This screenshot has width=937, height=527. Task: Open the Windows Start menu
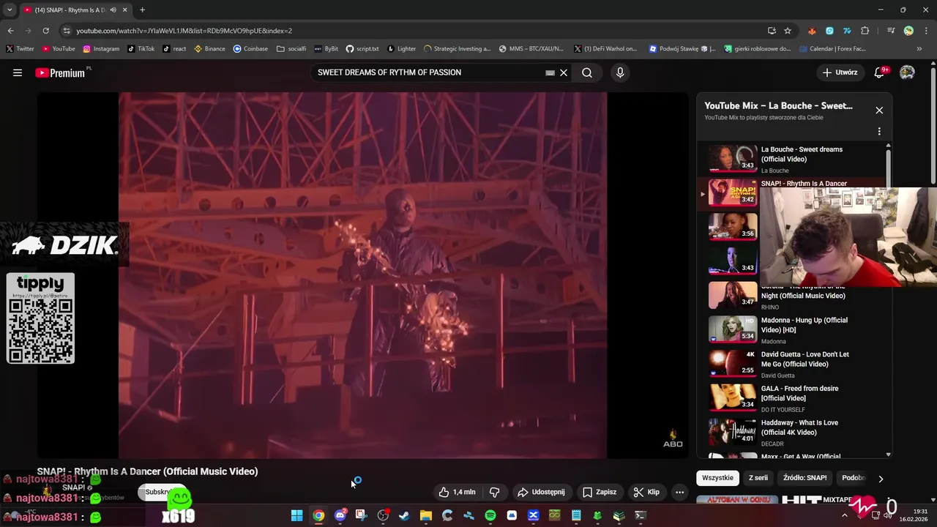[x=297, y=515]
